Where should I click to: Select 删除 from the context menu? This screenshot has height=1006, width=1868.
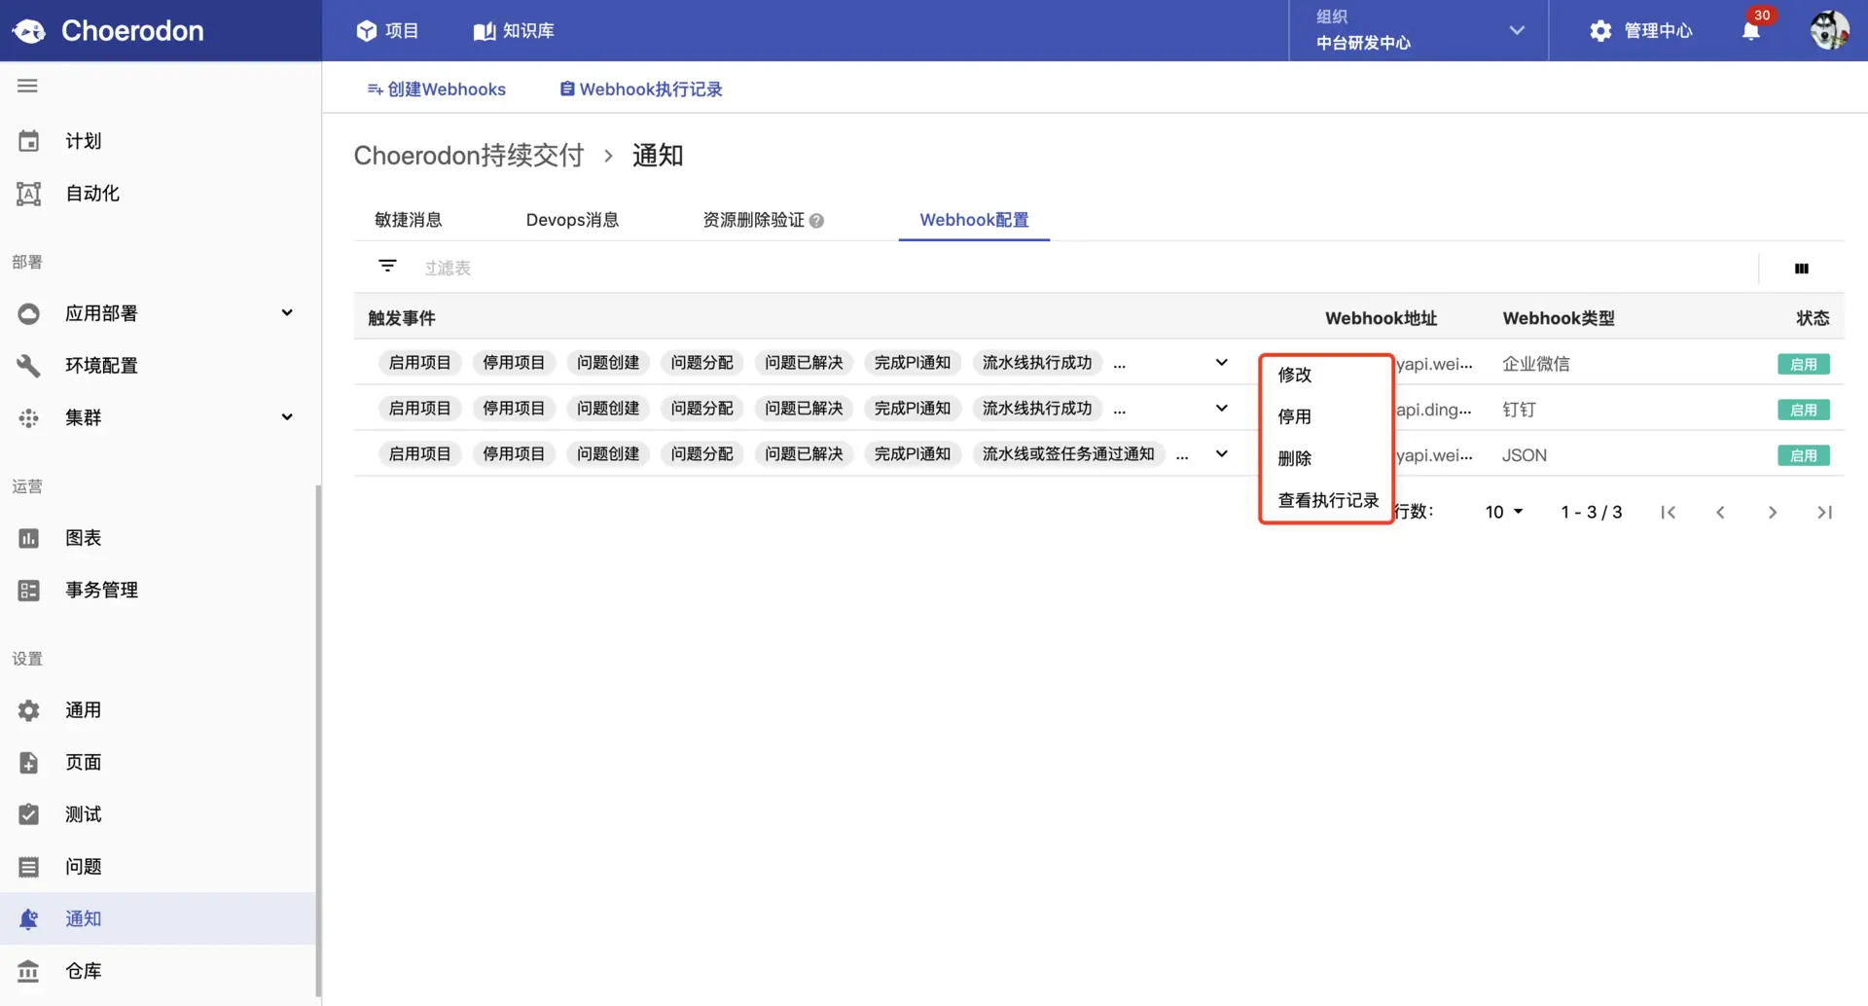[x=1294, y=458]
